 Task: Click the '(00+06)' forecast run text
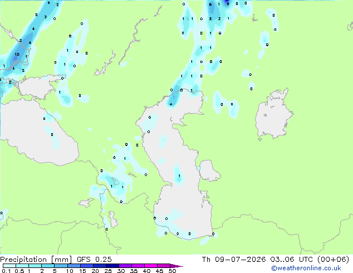click(x=333, y=260)
